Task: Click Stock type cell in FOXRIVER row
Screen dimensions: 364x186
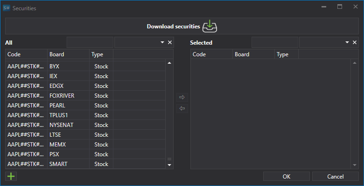Action: [x=101, y=95]
